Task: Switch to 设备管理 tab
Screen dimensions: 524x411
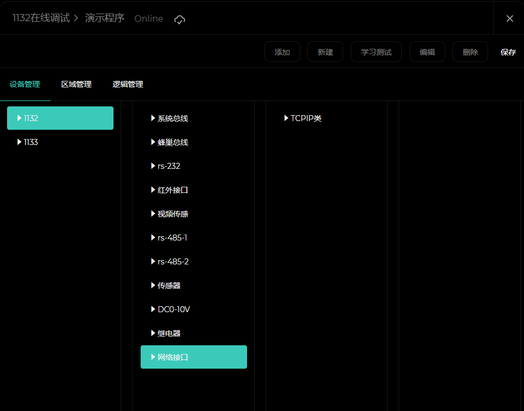Action: [x=25, y=84]
